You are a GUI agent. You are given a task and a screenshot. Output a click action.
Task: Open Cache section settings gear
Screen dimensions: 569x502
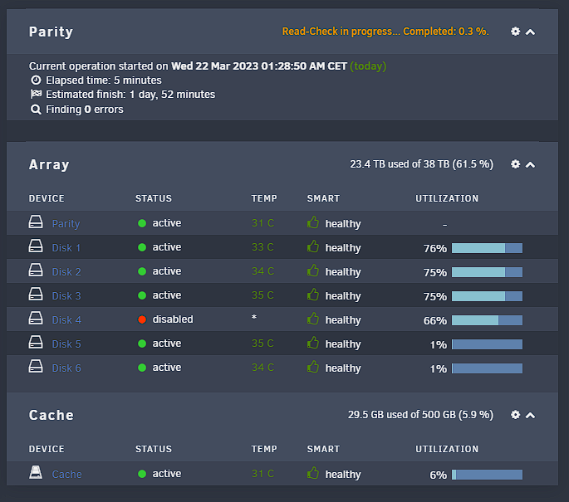(x=515, y=415)
